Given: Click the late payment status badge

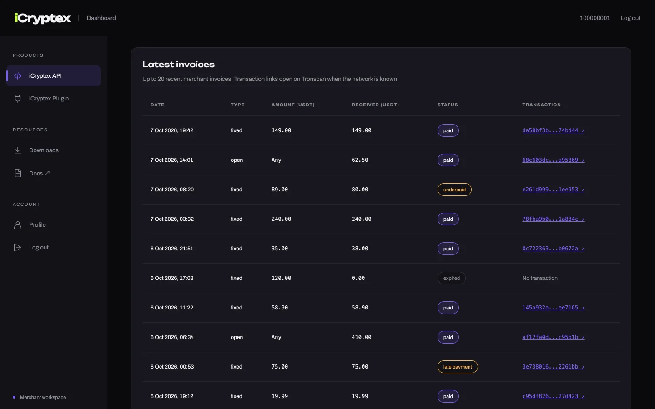Looking at the screenshot, I should (x=458, y=367).
